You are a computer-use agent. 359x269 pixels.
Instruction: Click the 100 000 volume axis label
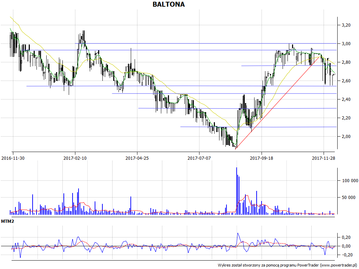pos(350,181)
